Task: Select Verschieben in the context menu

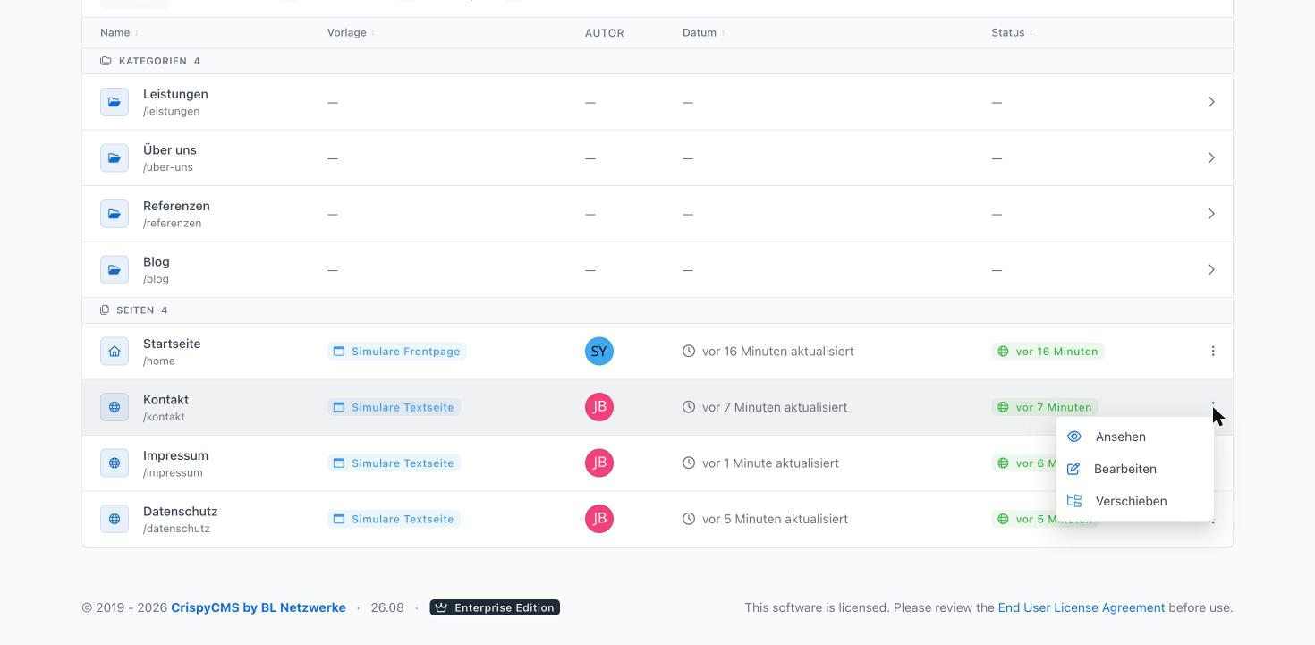Action: click(1134, 501)
